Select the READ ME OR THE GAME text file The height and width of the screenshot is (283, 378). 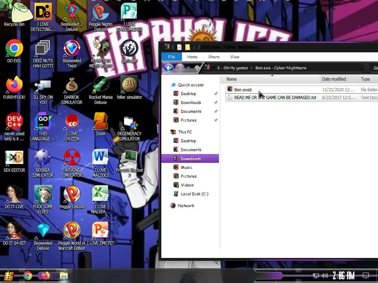tap(302, 97)
